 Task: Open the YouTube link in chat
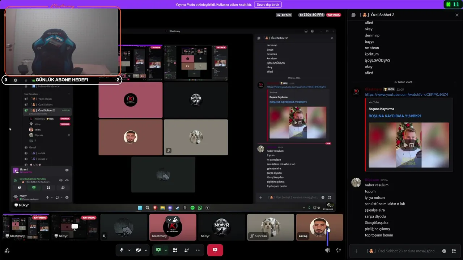coord(406,95)
